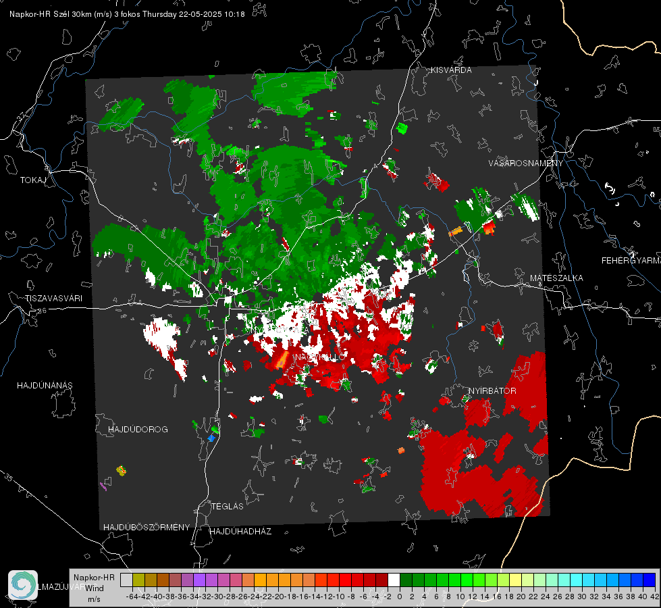Click the HAJDÚHADHÁZ town label
This screenshot has width=661, height=608.
241,532
